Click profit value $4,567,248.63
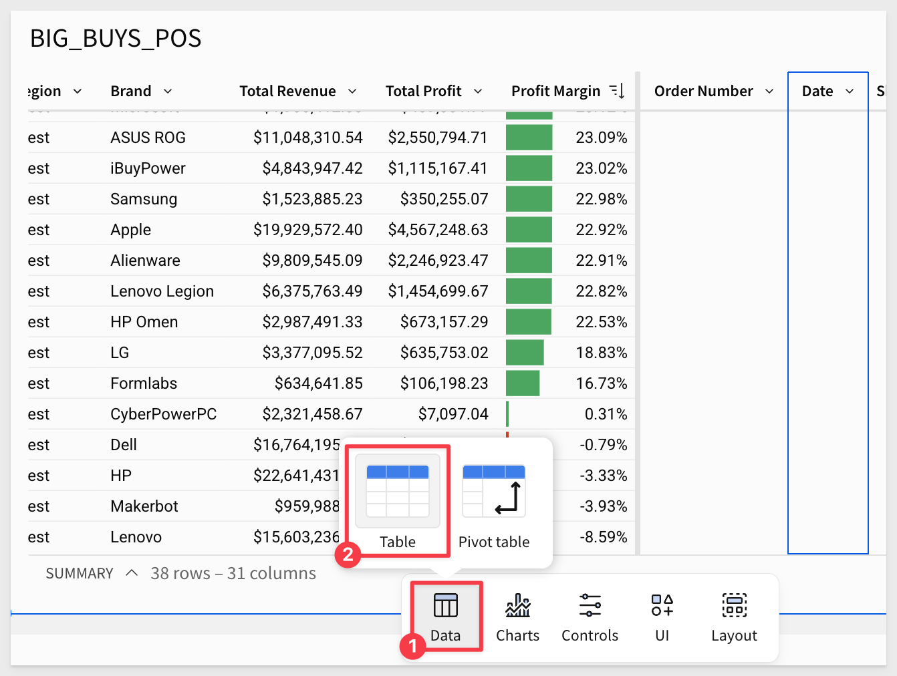Viewport: 897px width, 676px height. coord(438,230)
